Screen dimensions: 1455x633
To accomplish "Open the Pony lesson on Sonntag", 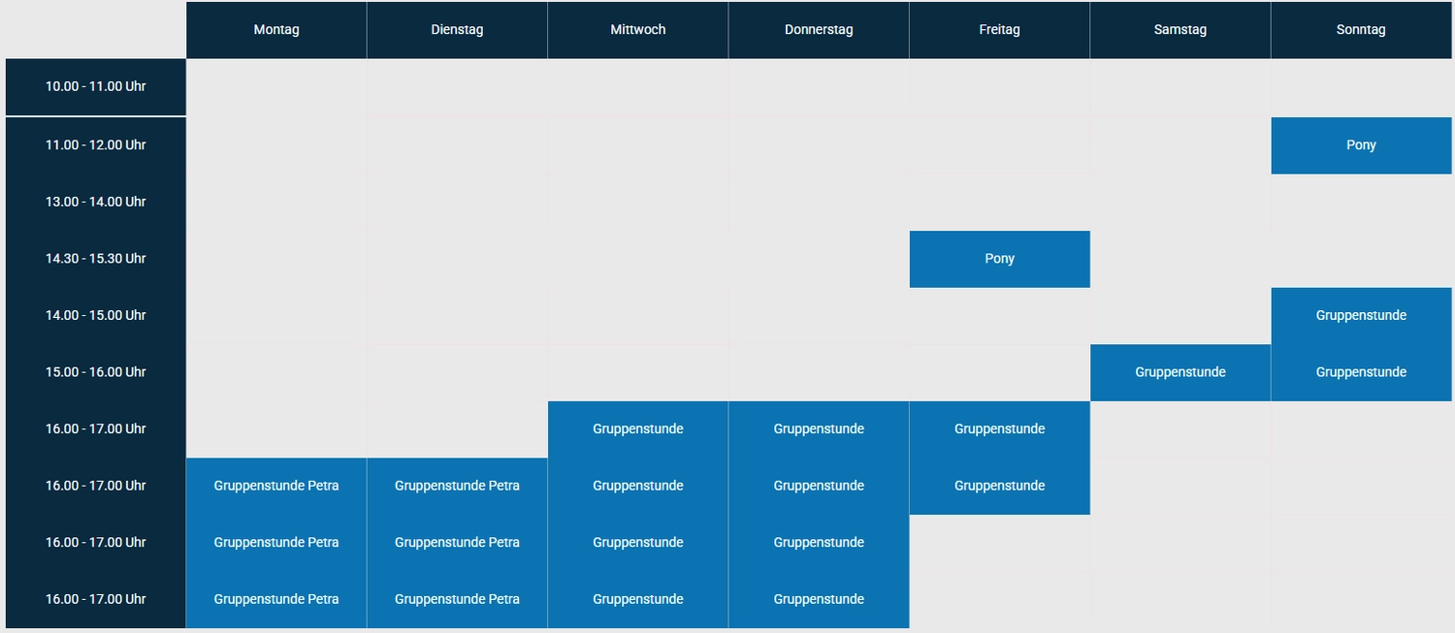I will click(1361, 145).
